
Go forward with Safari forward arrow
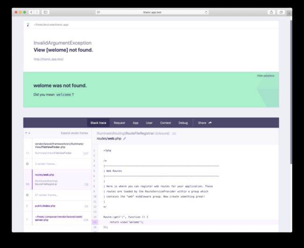point(36,12)
